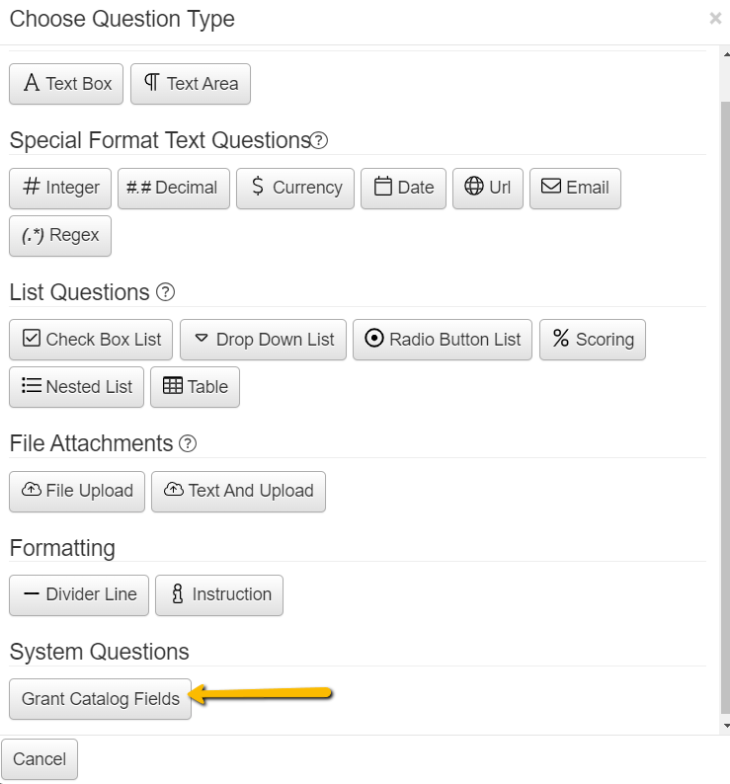Choose the Drop Down List question

coord(263,340)
